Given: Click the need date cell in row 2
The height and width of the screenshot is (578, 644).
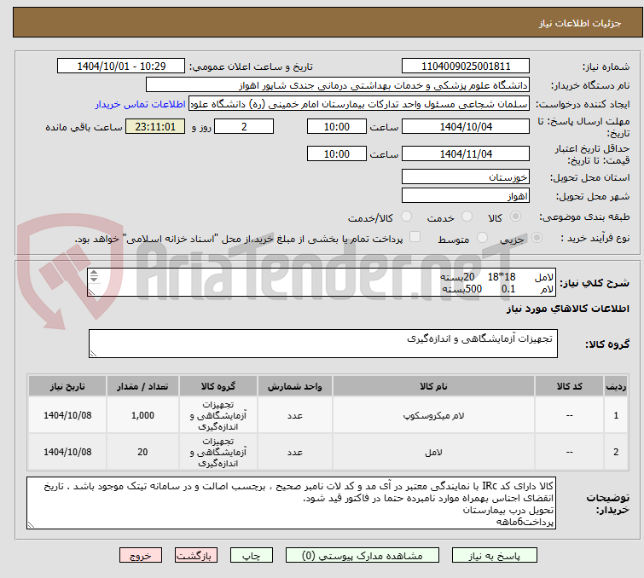Looking at the screenshot, I should coord(67,452).
